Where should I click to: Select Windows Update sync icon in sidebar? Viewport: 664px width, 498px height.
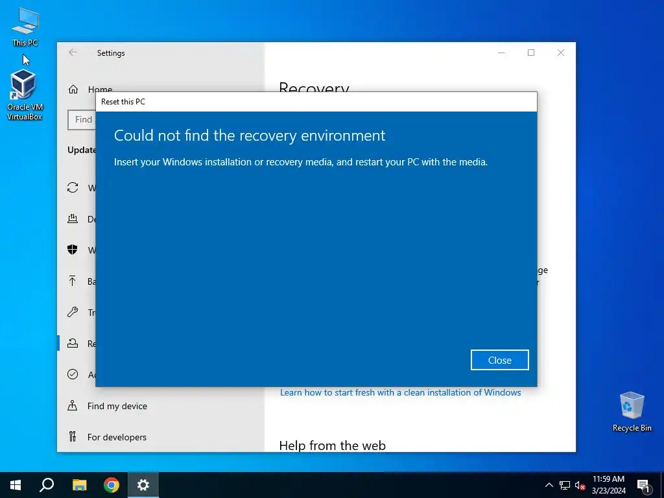73,187
